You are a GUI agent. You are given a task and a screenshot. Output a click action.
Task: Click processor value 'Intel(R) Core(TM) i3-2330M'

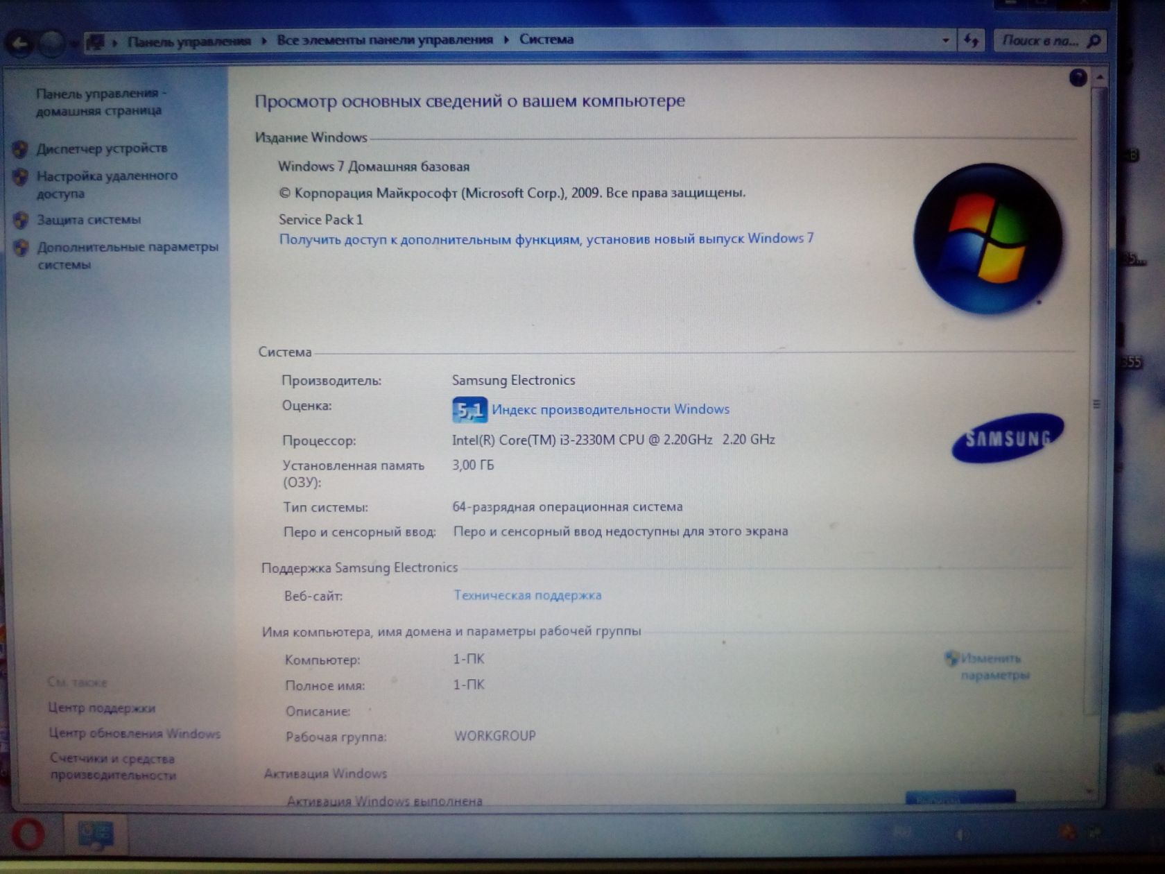click(613, 440)
